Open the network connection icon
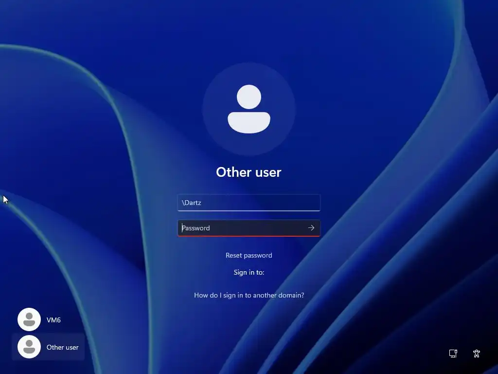This screenshot has width=498, height=374. (x=453, y=354)
